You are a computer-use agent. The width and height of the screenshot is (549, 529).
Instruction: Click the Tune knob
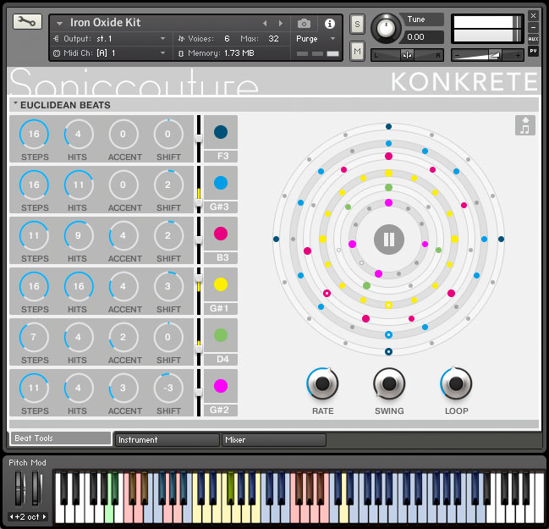387,28
